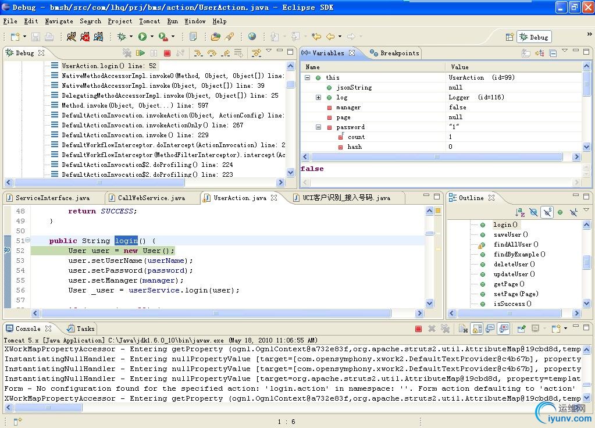Screen dimensions: 595x428
Task: Switch to the ServiceInterface.java editor tab
Action: point(52,198)
